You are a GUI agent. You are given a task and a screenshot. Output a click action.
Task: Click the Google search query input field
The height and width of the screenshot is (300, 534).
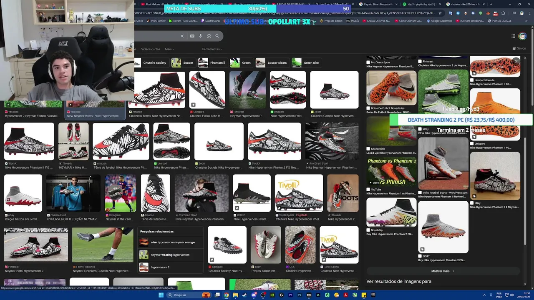156,36
